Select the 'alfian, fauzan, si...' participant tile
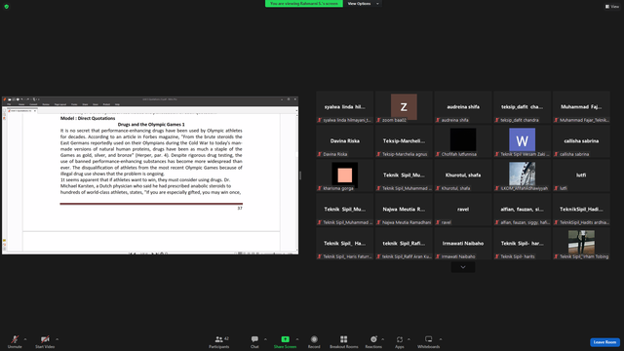 tap(523, 210)
